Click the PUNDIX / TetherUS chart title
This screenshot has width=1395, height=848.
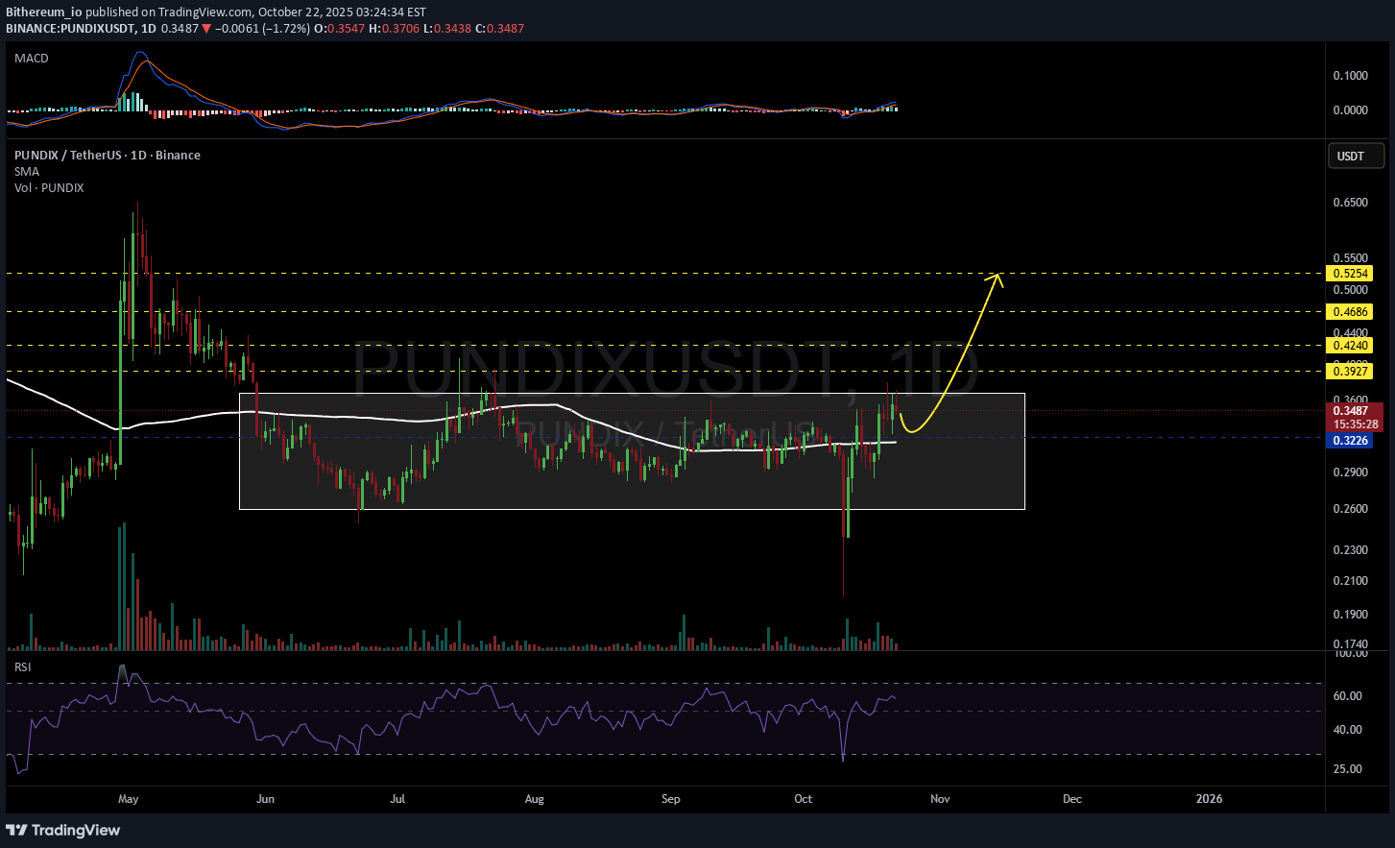(x=107, y=156)
